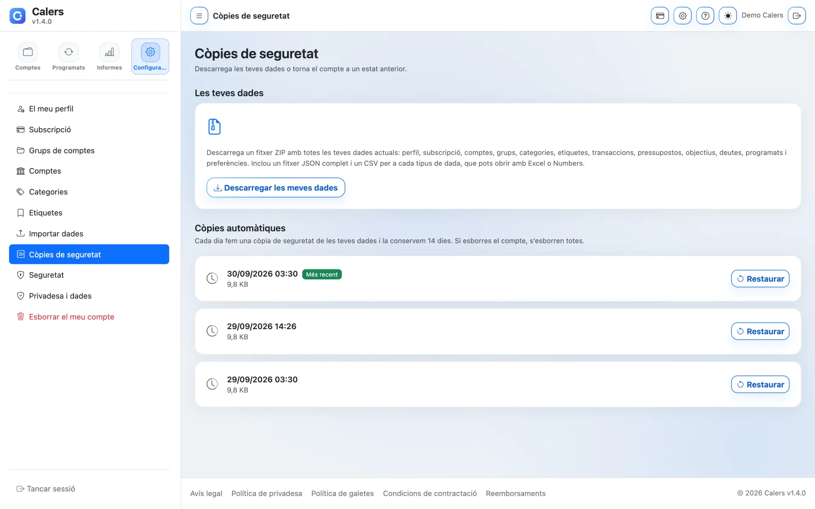Viewport: 815px width, 509px height.
Task: Restore the 29/09/2026 03:30 backup
Action: pos(760,384)
